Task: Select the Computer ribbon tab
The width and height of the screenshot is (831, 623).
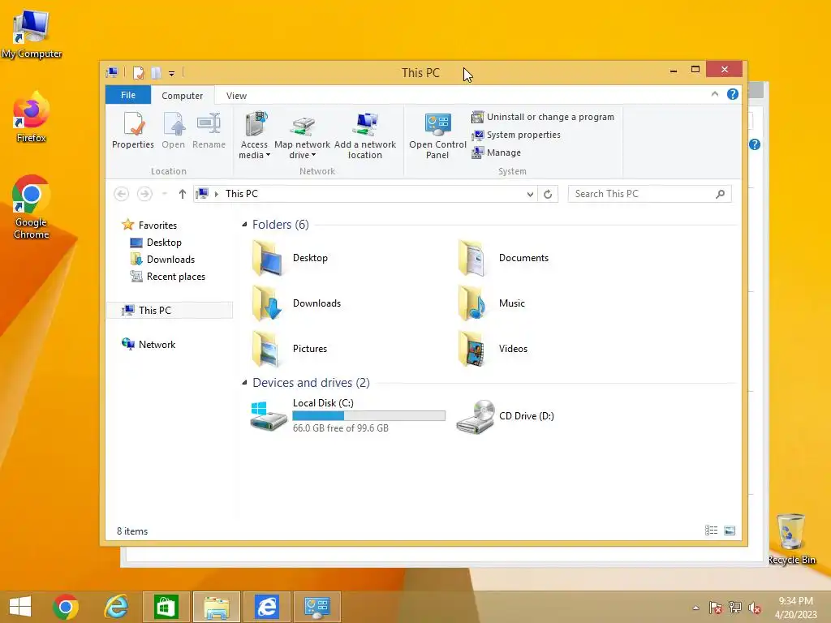Action: pyautogui.click(x=183, y=96)
